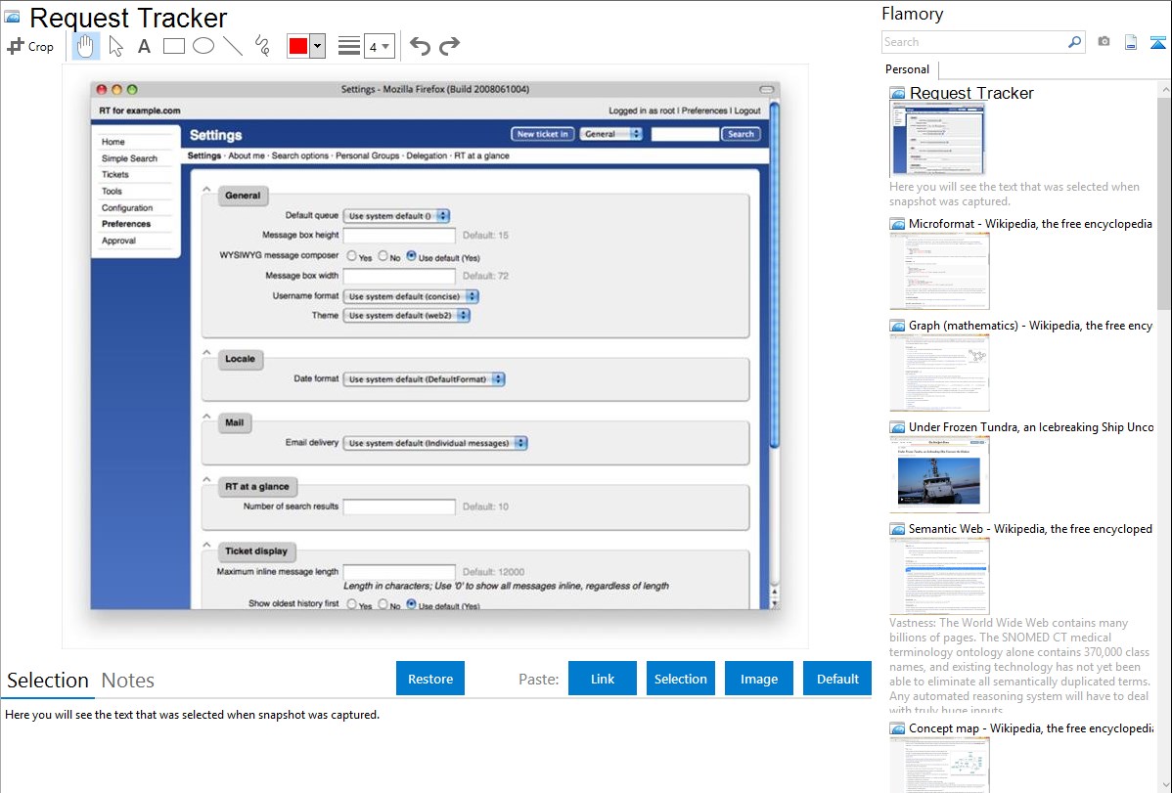Click snapshot icon beside Semantic Web title

click(897, 529)
